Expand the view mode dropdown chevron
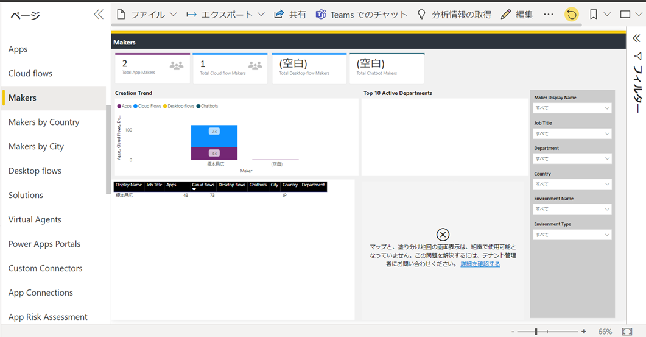646x337 pixels. pos(639,15)
